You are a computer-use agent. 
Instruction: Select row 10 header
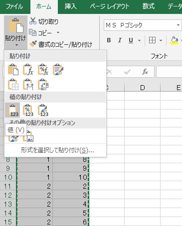pyautogui.click(x=8, y=177)
